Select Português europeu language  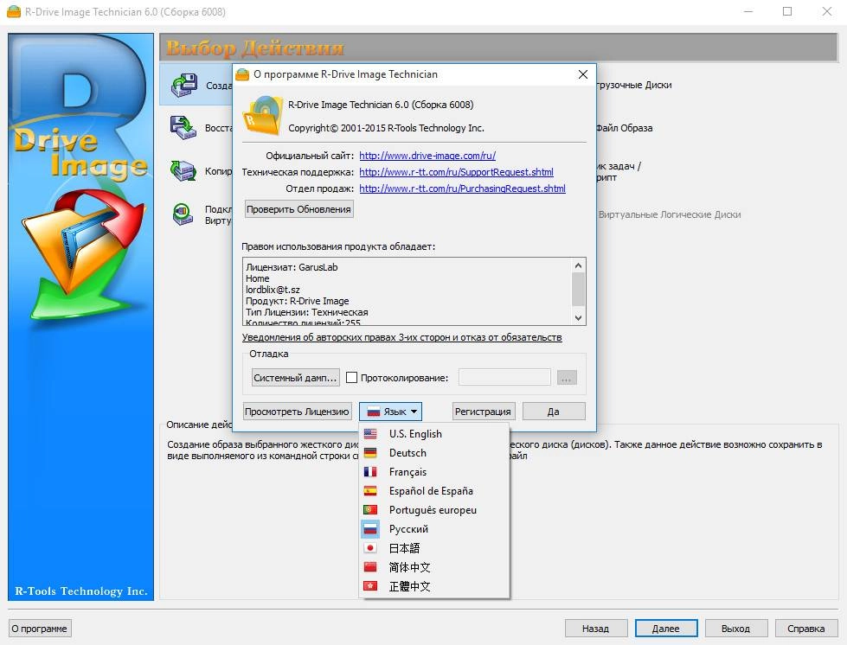click(434, 510)
